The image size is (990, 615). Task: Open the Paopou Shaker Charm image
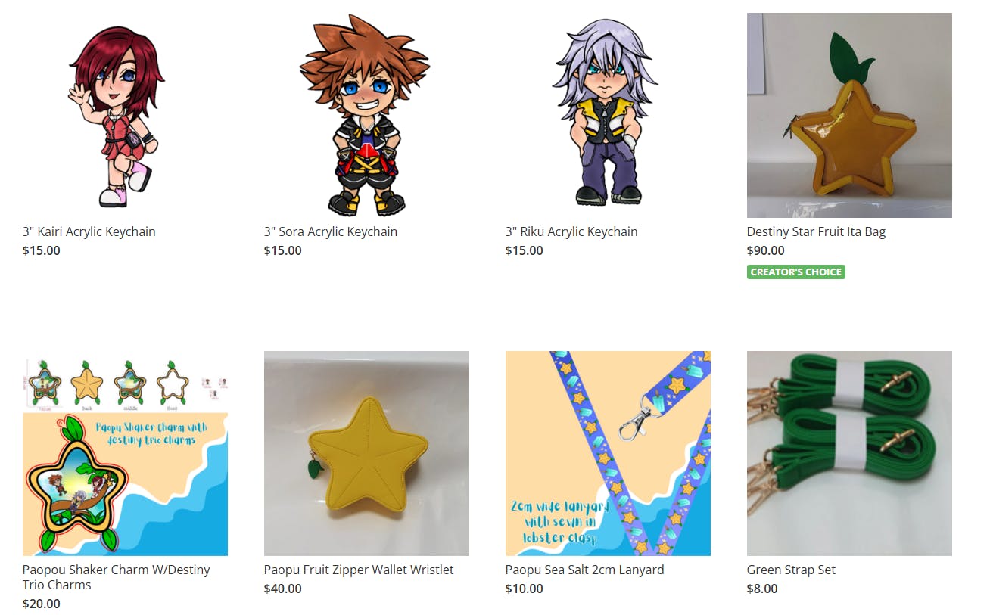[125, 453]
